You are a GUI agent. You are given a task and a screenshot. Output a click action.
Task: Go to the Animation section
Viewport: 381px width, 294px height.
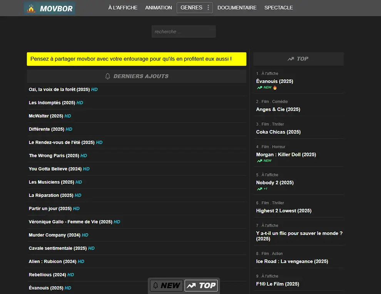(x=159, y=8)
